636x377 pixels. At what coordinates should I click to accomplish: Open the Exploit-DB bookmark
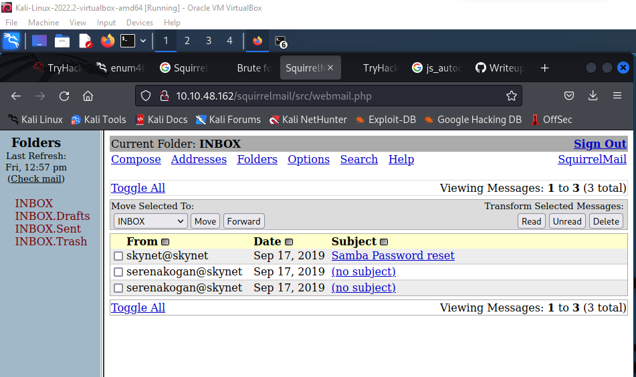[x=385, y=120]
